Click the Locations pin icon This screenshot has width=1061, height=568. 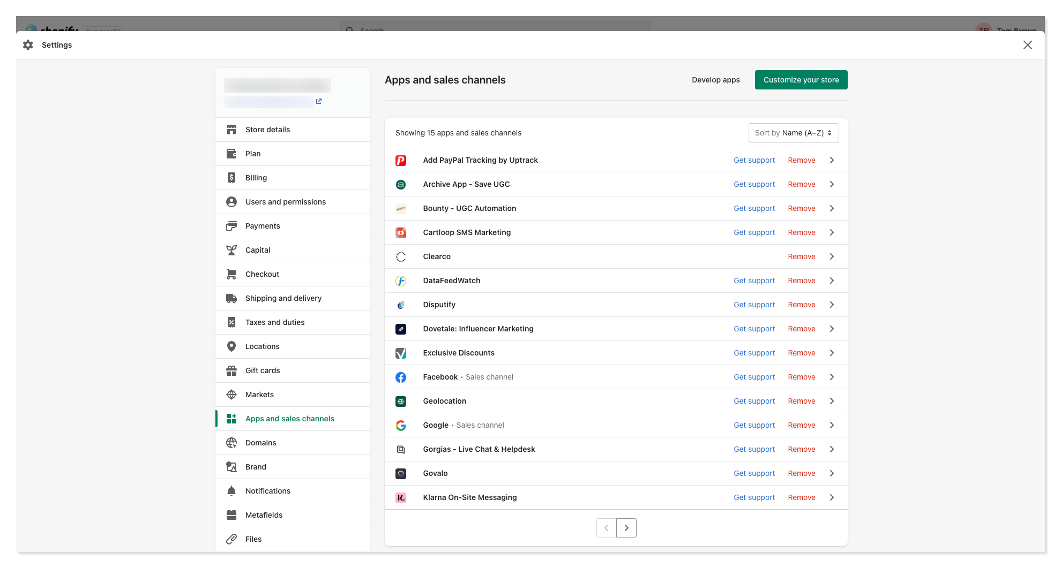(231, 346)
